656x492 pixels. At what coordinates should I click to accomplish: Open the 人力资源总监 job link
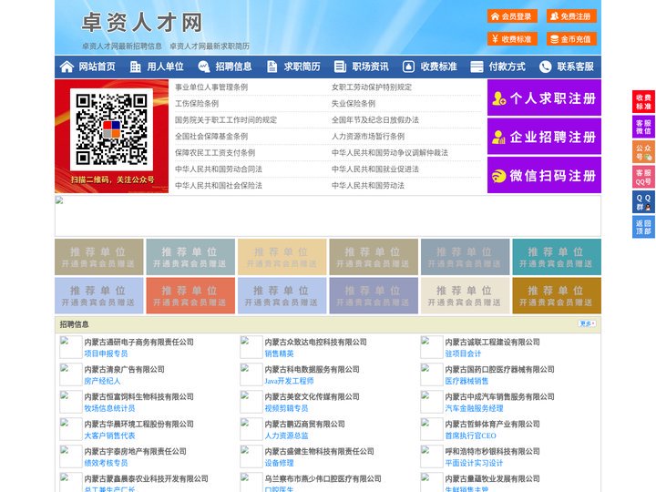click(286, 436)
